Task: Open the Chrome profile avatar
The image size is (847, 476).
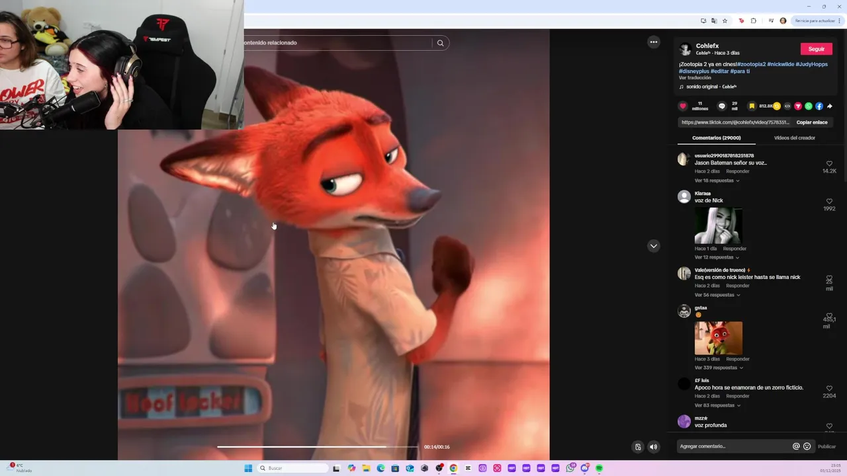Action: coord(783,21)
